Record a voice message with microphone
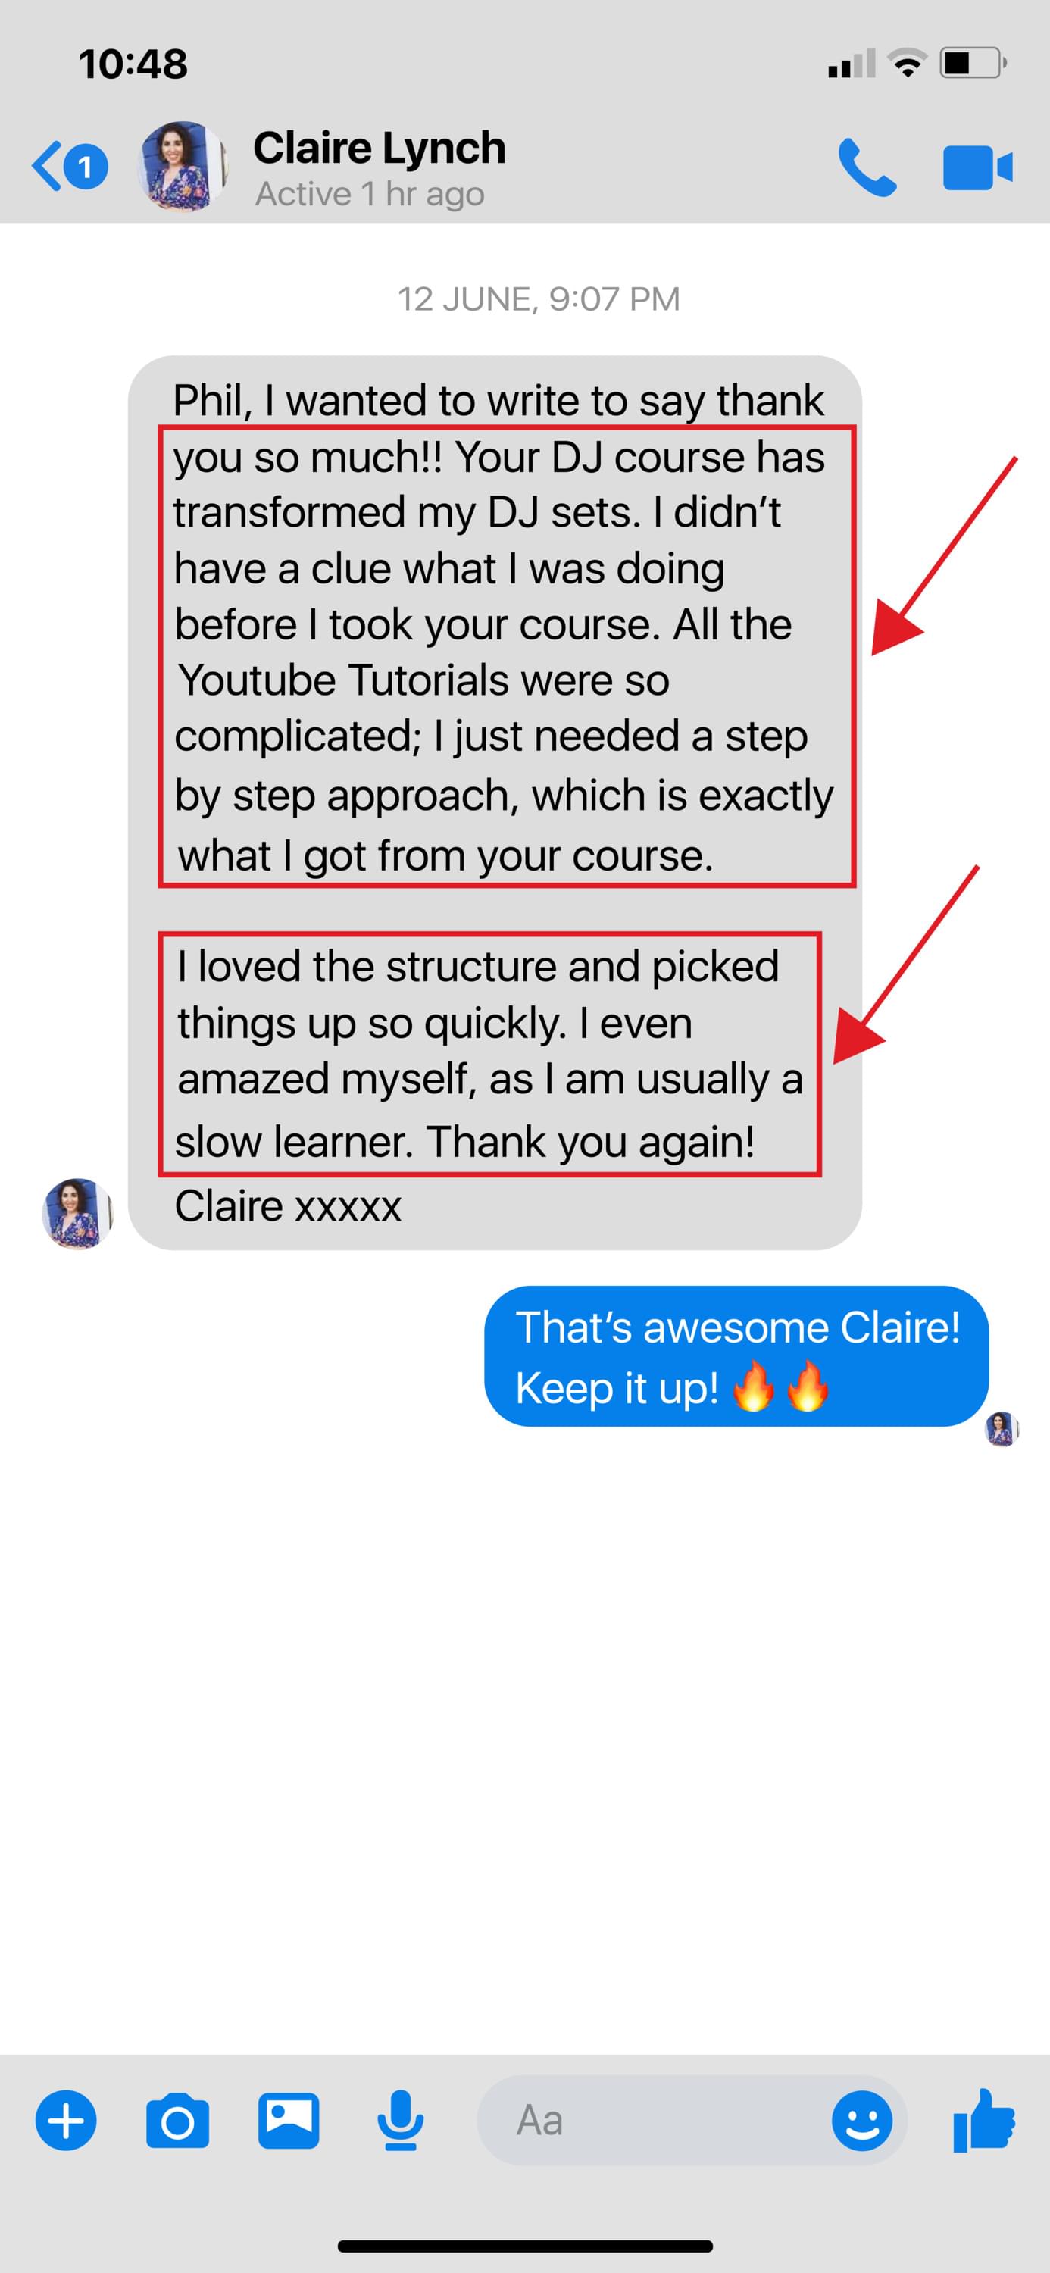Screen dimensions: 1050x2273 click(400, 2121)
